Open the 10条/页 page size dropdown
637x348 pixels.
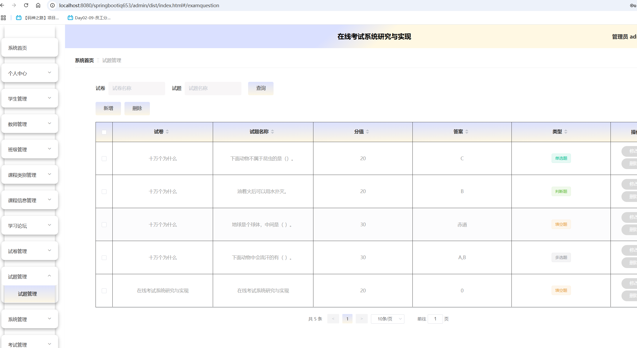coord(388,319)
